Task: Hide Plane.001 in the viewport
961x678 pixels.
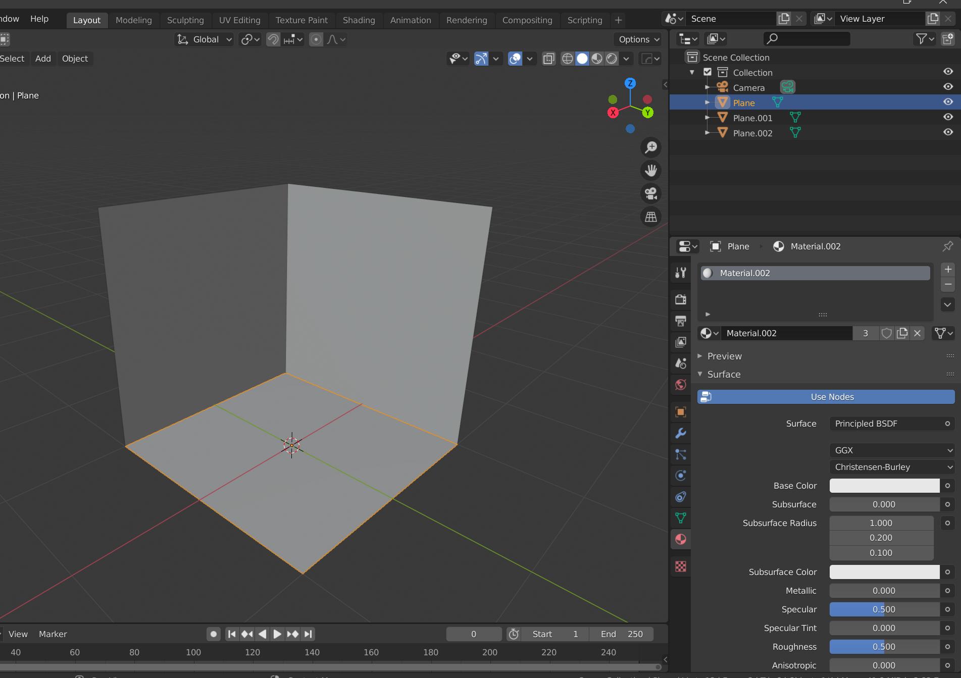Action: pos(948,117)
